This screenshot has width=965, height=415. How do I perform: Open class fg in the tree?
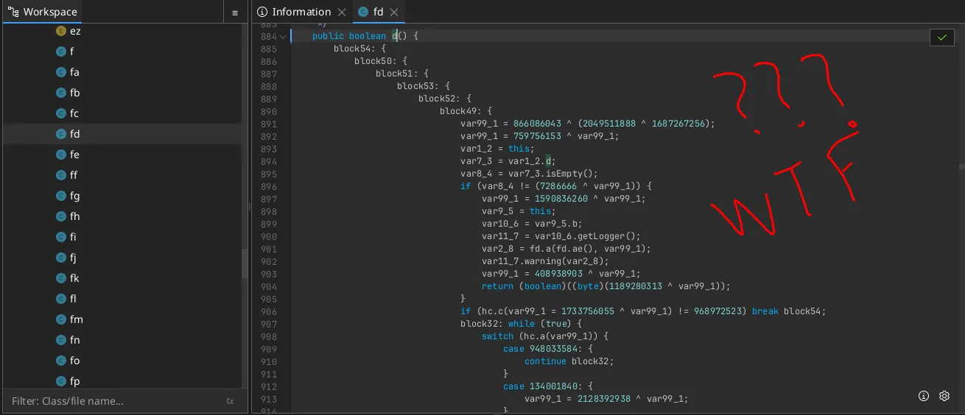tap(74, 196)
